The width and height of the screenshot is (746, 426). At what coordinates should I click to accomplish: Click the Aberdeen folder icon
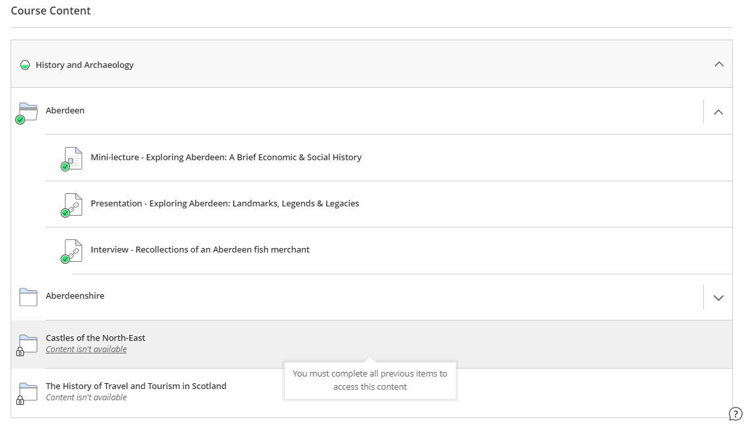click(28, 111)
